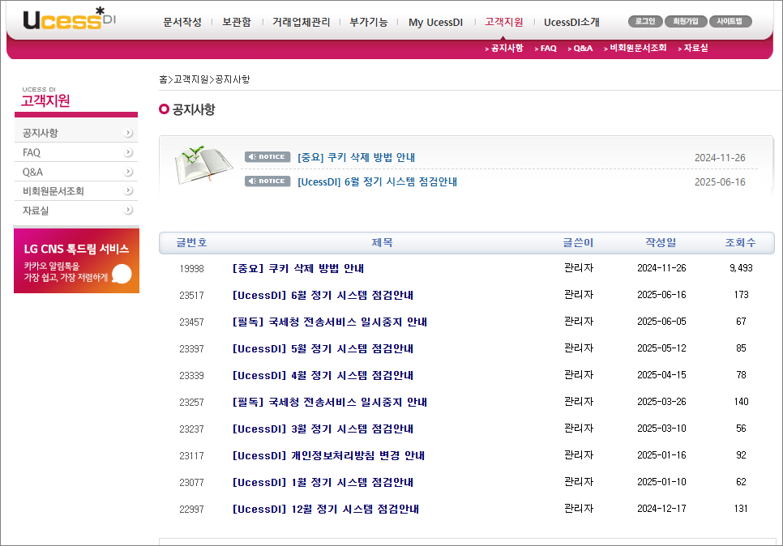
Task: Click the NOTICE badge for 쿠키 삭제 방법 안내
Action: coord(267,156)
